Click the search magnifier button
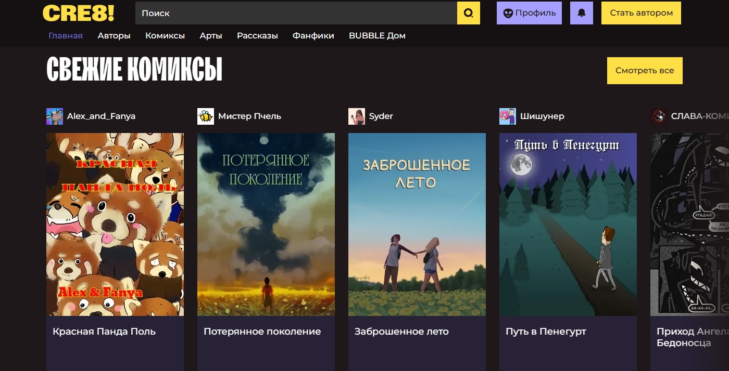Image resolution: width=729 pixels, height=371 pixels. click(x=469, y=13)
